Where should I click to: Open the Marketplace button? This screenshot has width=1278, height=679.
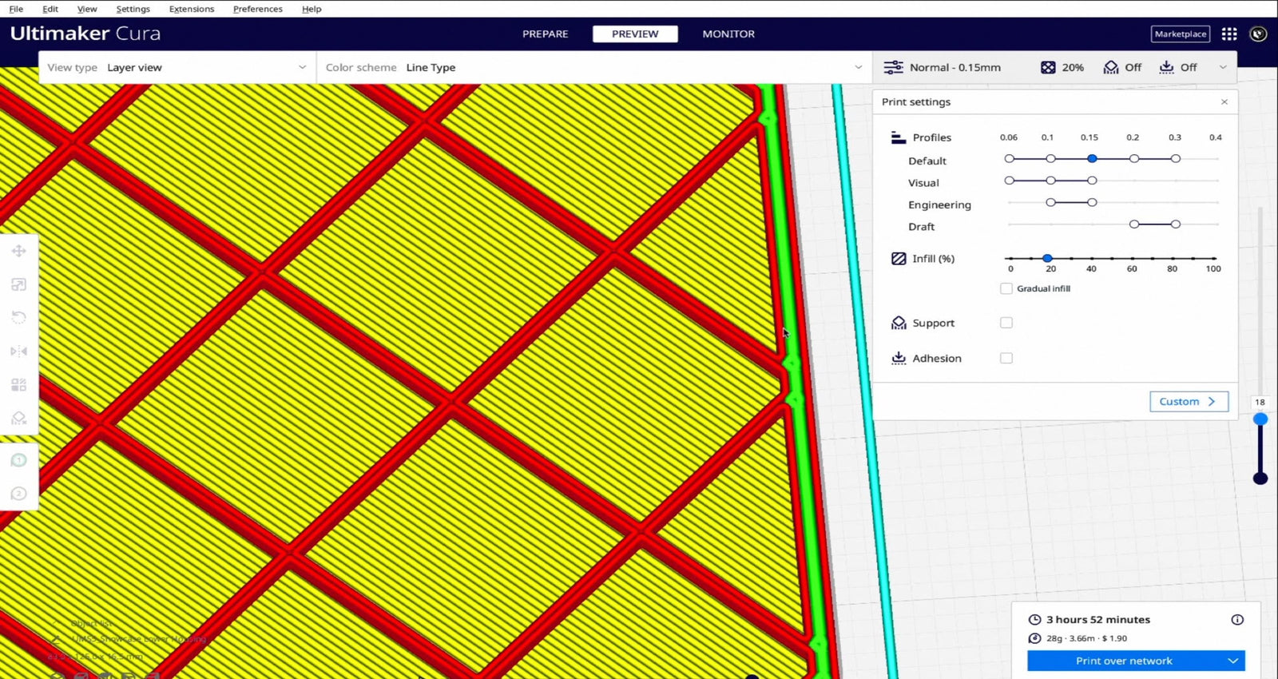1180,34
